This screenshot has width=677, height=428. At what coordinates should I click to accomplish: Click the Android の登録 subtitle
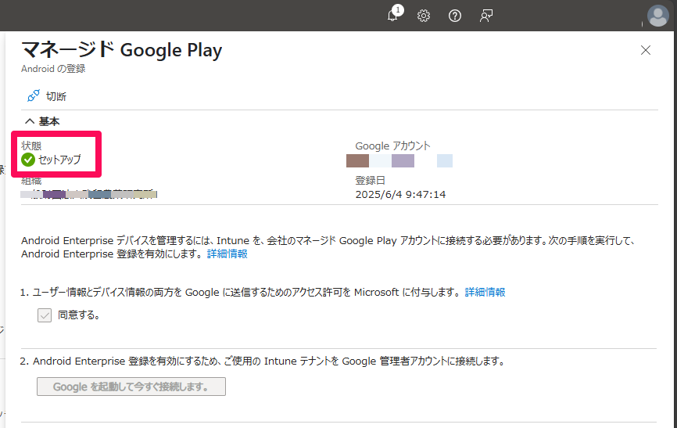pos(53,69)
